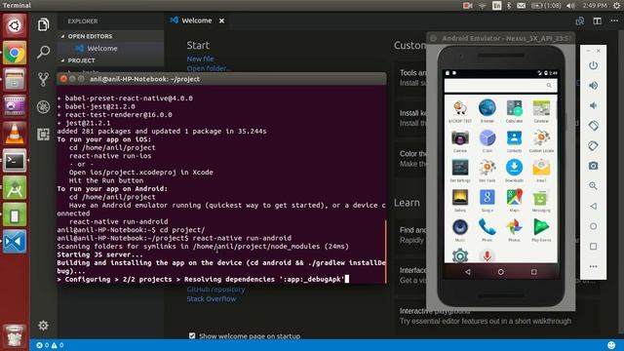
Task: Launch VLC media player from the dock
Action: tap(15, 134)
